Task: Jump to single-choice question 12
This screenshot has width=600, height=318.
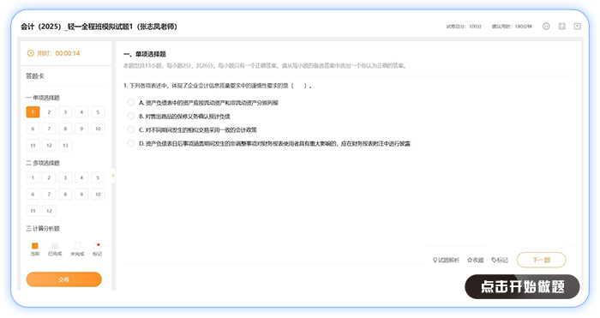Action: (x=49, y=146)
